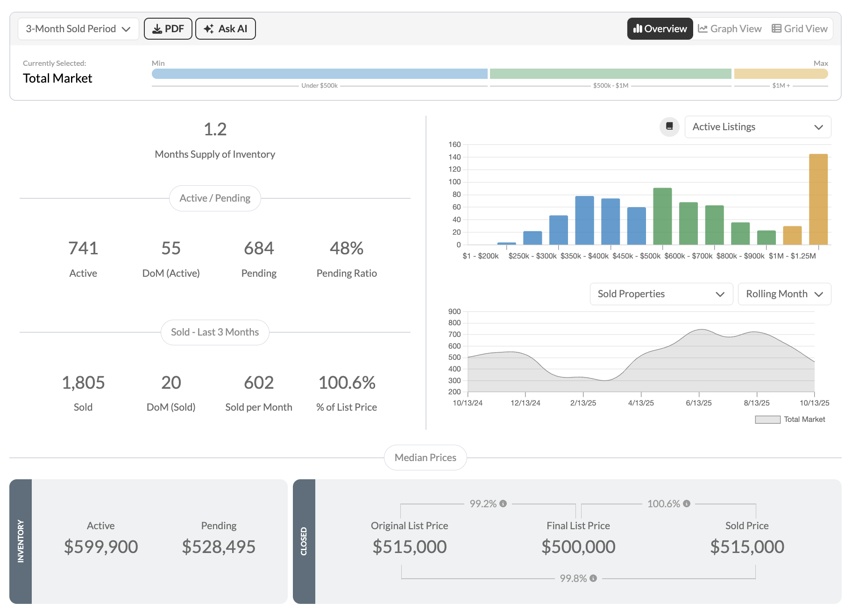
Task: Click the 684 Pending stat
Action: pos(259,248)
